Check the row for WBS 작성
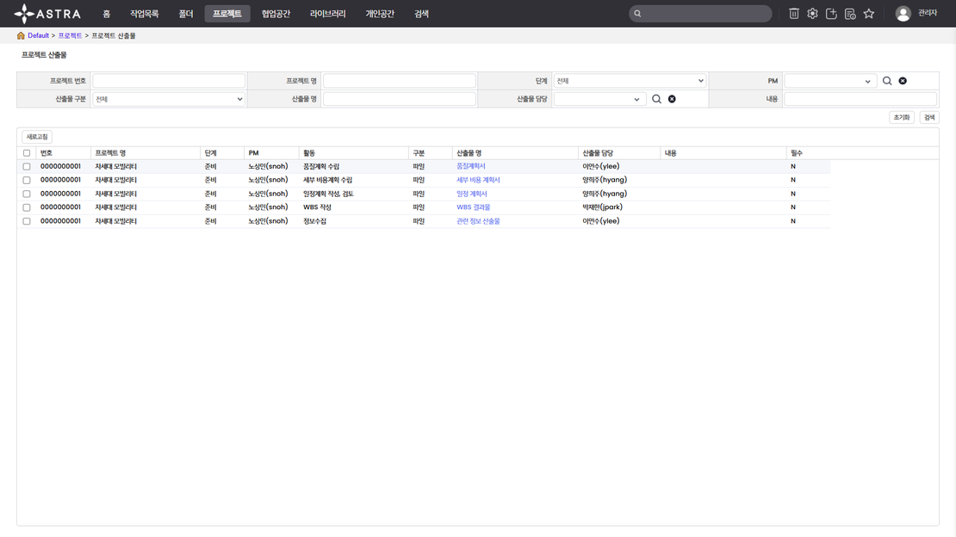956x537 pixels. coord(26,207)
